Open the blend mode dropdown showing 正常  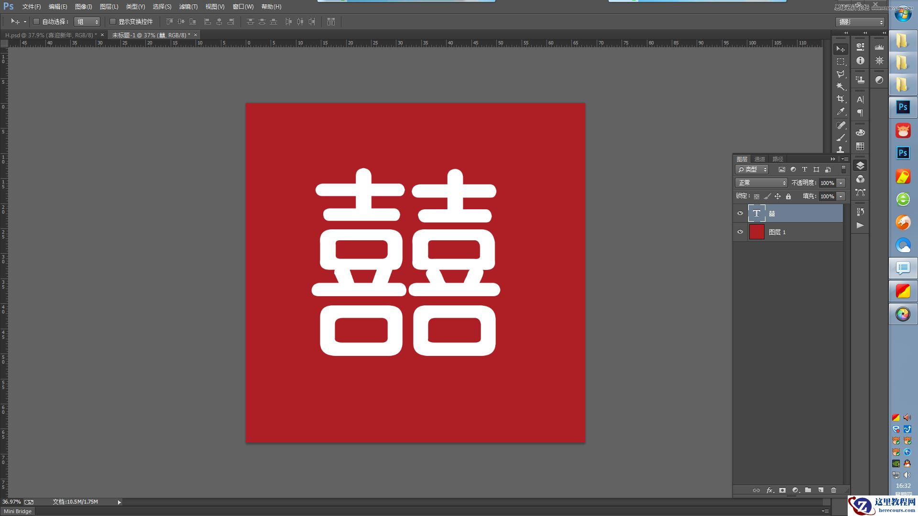[x=761, y=183]
